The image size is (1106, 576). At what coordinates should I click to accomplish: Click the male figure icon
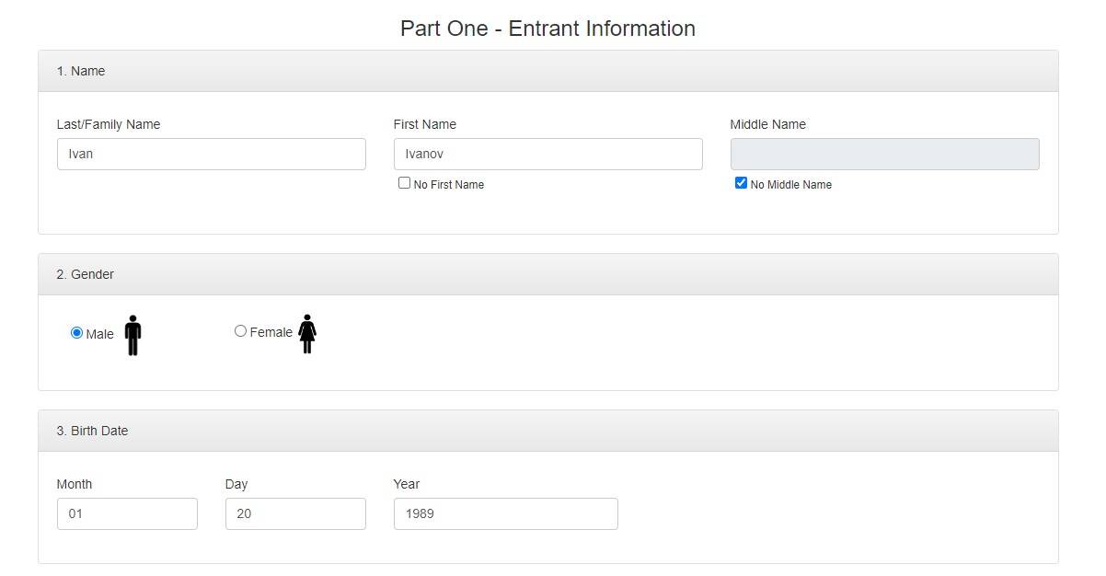click(x=132, y=335)
